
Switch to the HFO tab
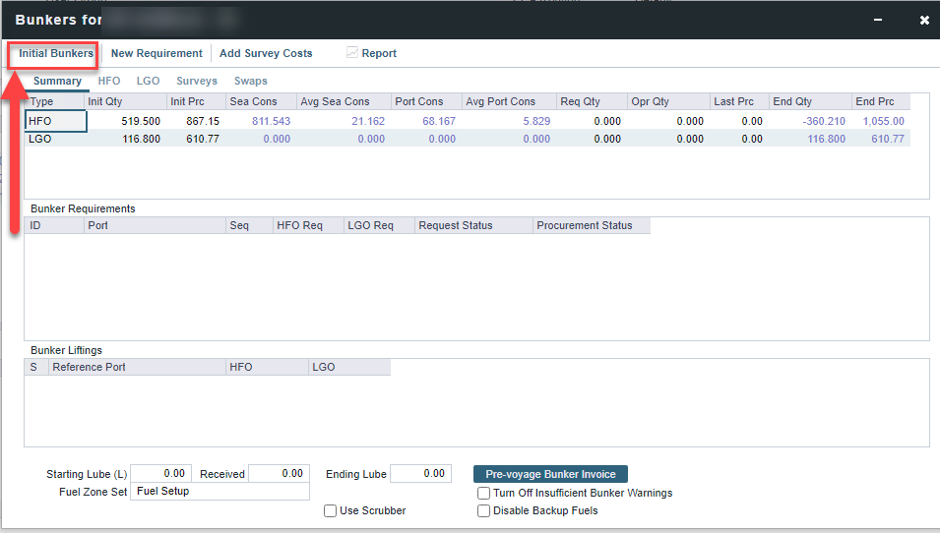(109, 81)
